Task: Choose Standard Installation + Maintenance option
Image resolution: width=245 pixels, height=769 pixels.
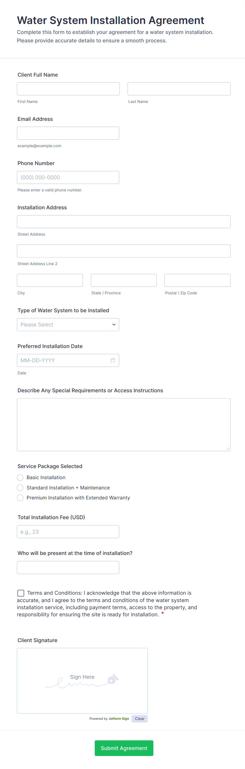Action: [x=20, y=488]
